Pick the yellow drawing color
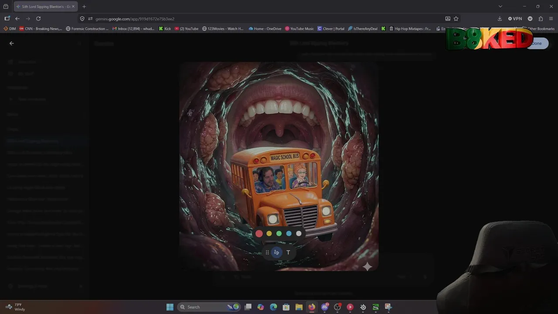This screenshot has width=558, height=314. (x=269, y=234)
